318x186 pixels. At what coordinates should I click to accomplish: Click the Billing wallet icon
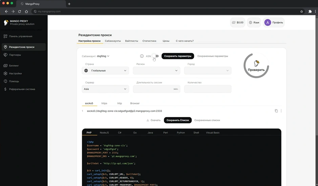coord(5,66)
